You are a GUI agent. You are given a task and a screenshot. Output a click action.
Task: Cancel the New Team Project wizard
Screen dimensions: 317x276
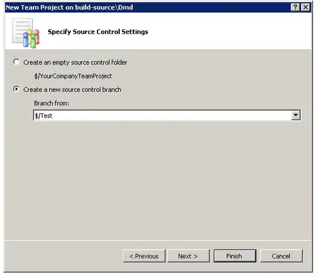tap(281, 256)
